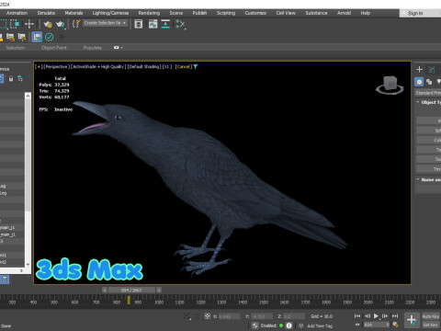Viewport: 441px width, 331px height.
Task: Open the ActiveShade + High Quality viewport menu
Action: coord(99,66)
